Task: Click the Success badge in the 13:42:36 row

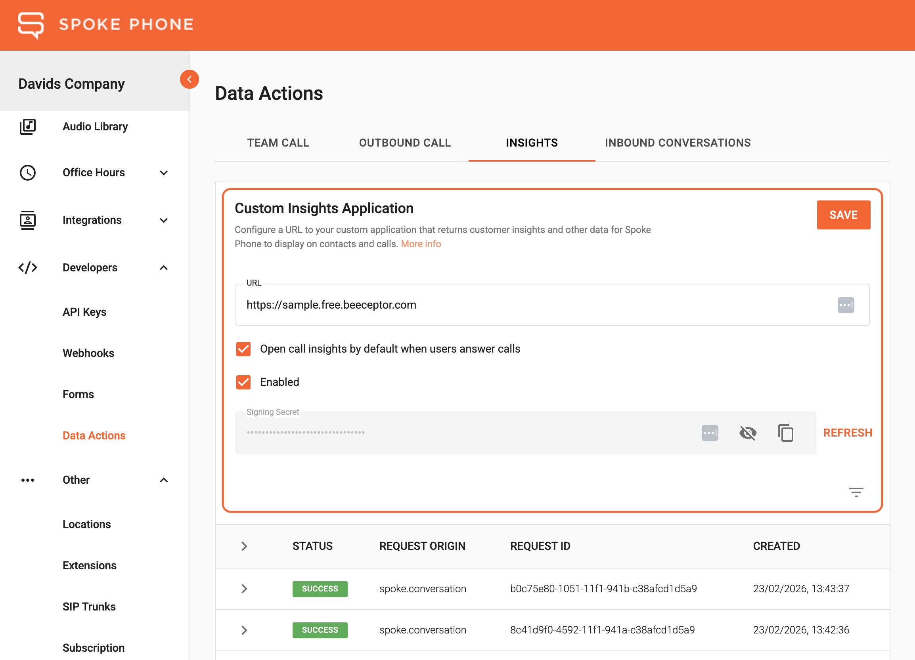Action: click(x=320, y=630)
